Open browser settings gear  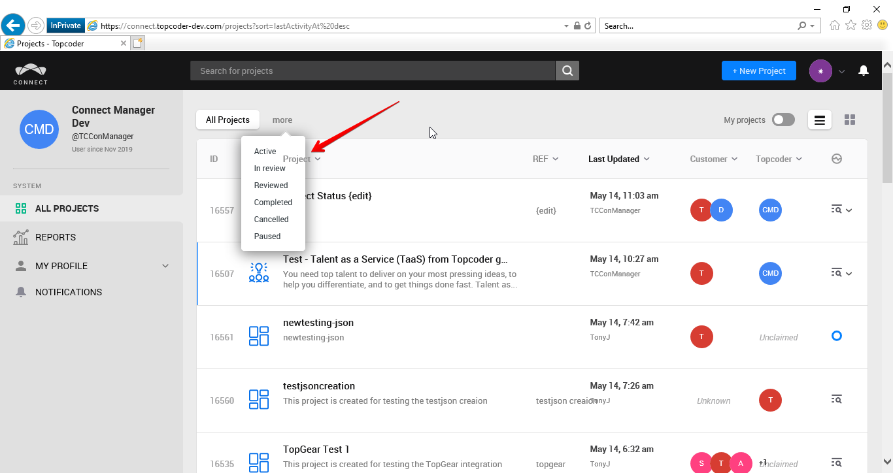pos(867,25)
